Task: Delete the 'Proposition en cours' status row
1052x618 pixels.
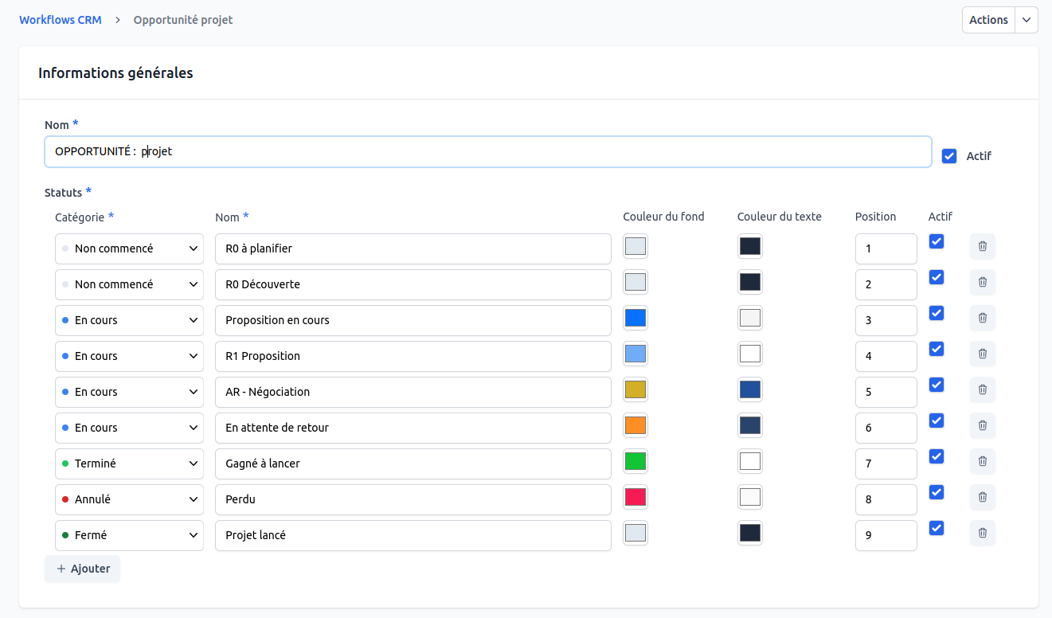Action: pyautogui.click(x=982, y=318)
